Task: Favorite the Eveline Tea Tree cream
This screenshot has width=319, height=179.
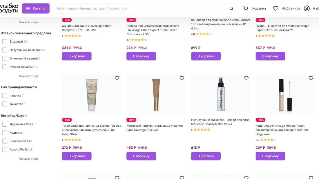Action: pyautogui.click(x=117, y=78)
